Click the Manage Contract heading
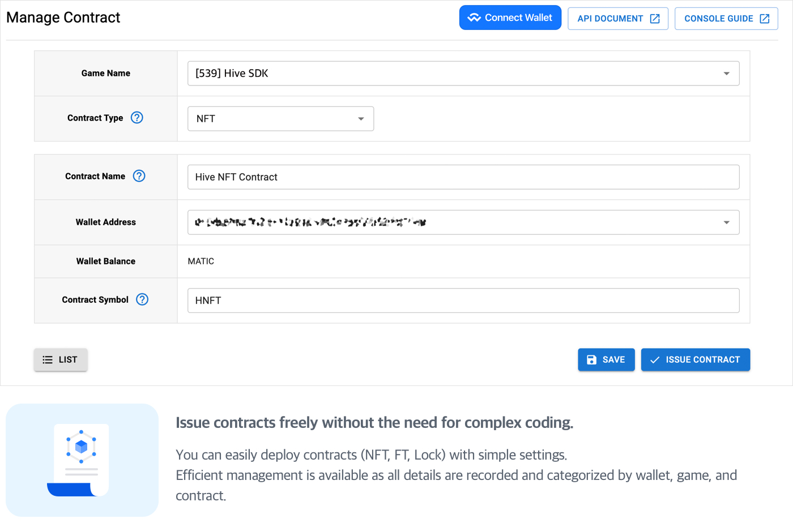This screenshot has height=523, width=793. [63, 18]
